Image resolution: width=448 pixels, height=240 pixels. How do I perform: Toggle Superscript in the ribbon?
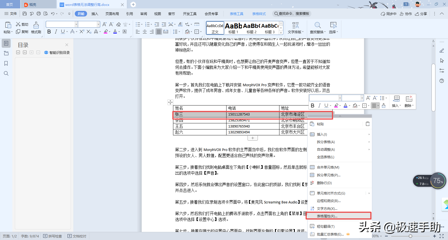click(x=82, y=32)
